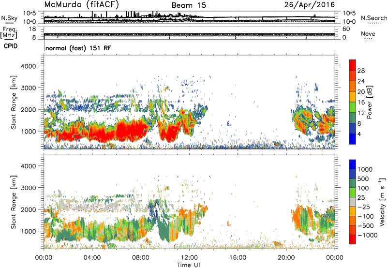Click the "Beam 15" header text
Image resolution: width=387 pixels, height=268 pixels.
pyautogui.click(x=189, y=5)
